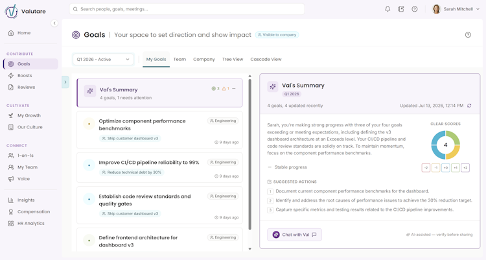486x260 pixels.
Task: Click the sparkle icon on Val's Summary card
Action: [x=90, y=91]
